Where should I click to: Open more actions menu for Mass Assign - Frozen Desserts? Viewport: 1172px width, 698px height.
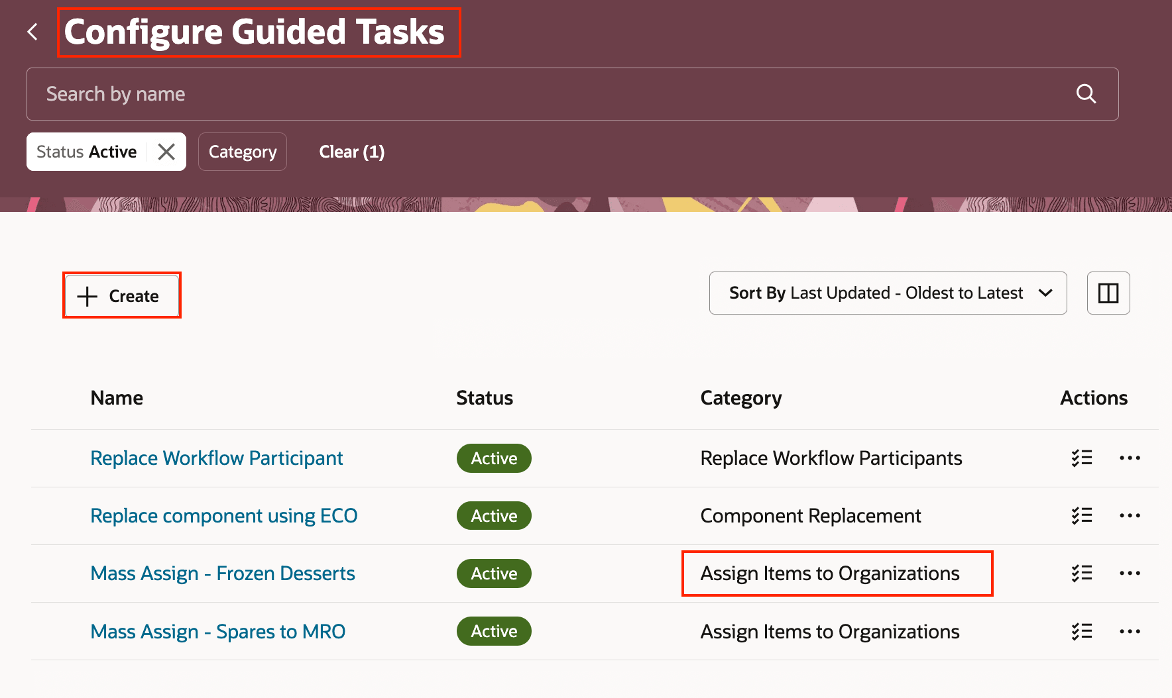(x=1130, y=573)
